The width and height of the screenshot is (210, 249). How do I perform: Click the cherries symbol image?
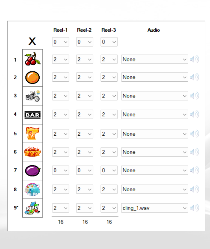(33, 59)
